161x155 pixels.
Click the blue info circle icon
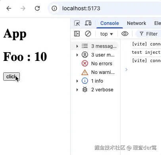click(x=85, y=81)
